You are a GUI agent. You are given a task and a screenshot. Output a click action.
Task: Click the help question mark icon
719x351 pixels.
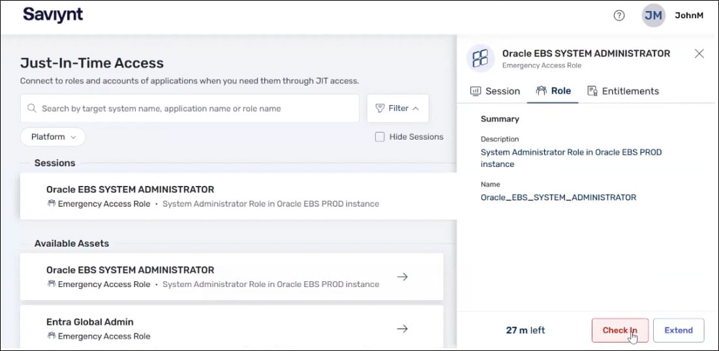619,16
